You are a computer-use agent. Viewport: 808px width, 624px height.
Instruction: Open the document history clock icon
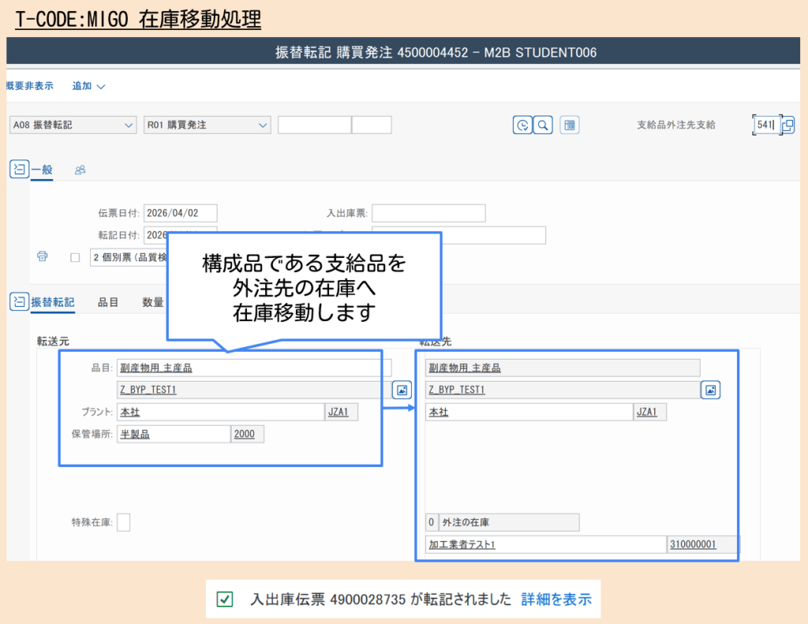[522, 125]
